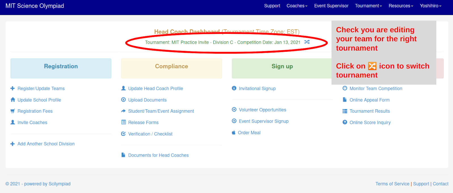Viewport: 453px width, 193px height.
Task: Open Support in the top navigation
Action: click(x=272, y=6)
